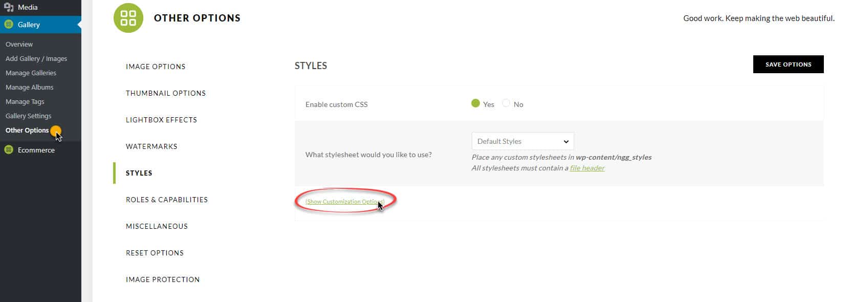
Task: Click the Ecommerce icon in the sidebar
Action: (9, 150)
